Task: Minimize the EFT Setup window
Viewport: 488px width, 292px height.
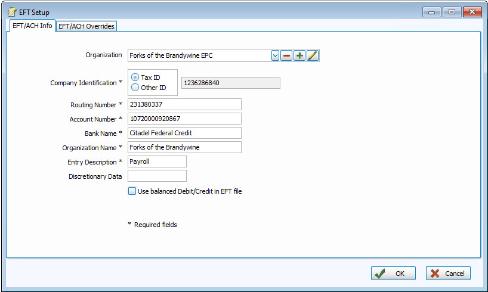Action: [x=431, y=12]
